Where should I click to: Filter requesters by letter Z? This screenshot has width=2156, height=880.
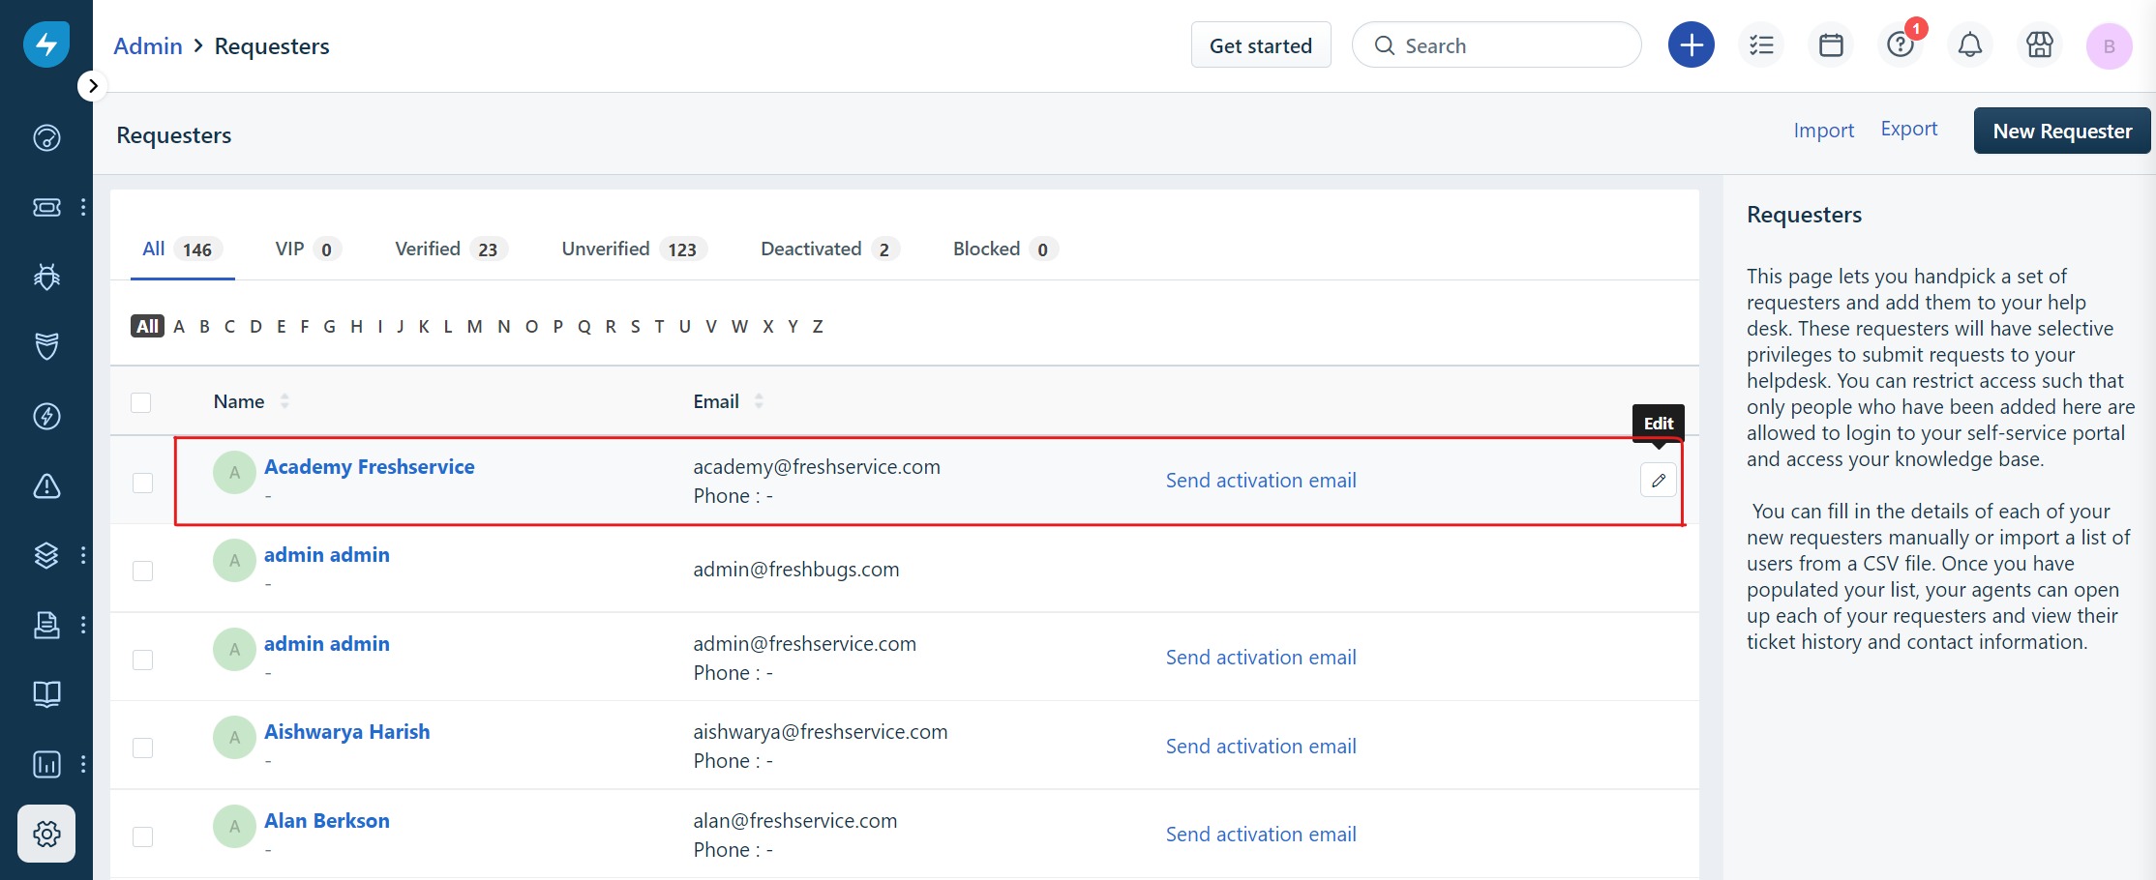click(818, 326)
